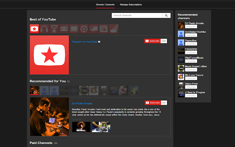This screenshot has width=235, height=147.
Task: Select the TV Shows monitor category icon
Action: (94, 29)
